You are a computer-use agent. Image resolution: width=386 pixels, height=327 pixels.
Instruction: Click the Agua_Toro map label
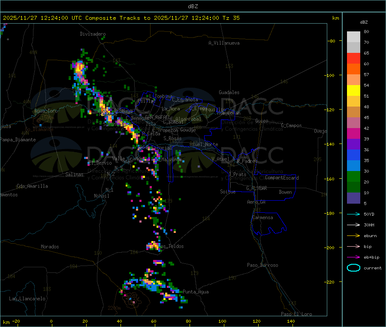(x=46, y=111)
